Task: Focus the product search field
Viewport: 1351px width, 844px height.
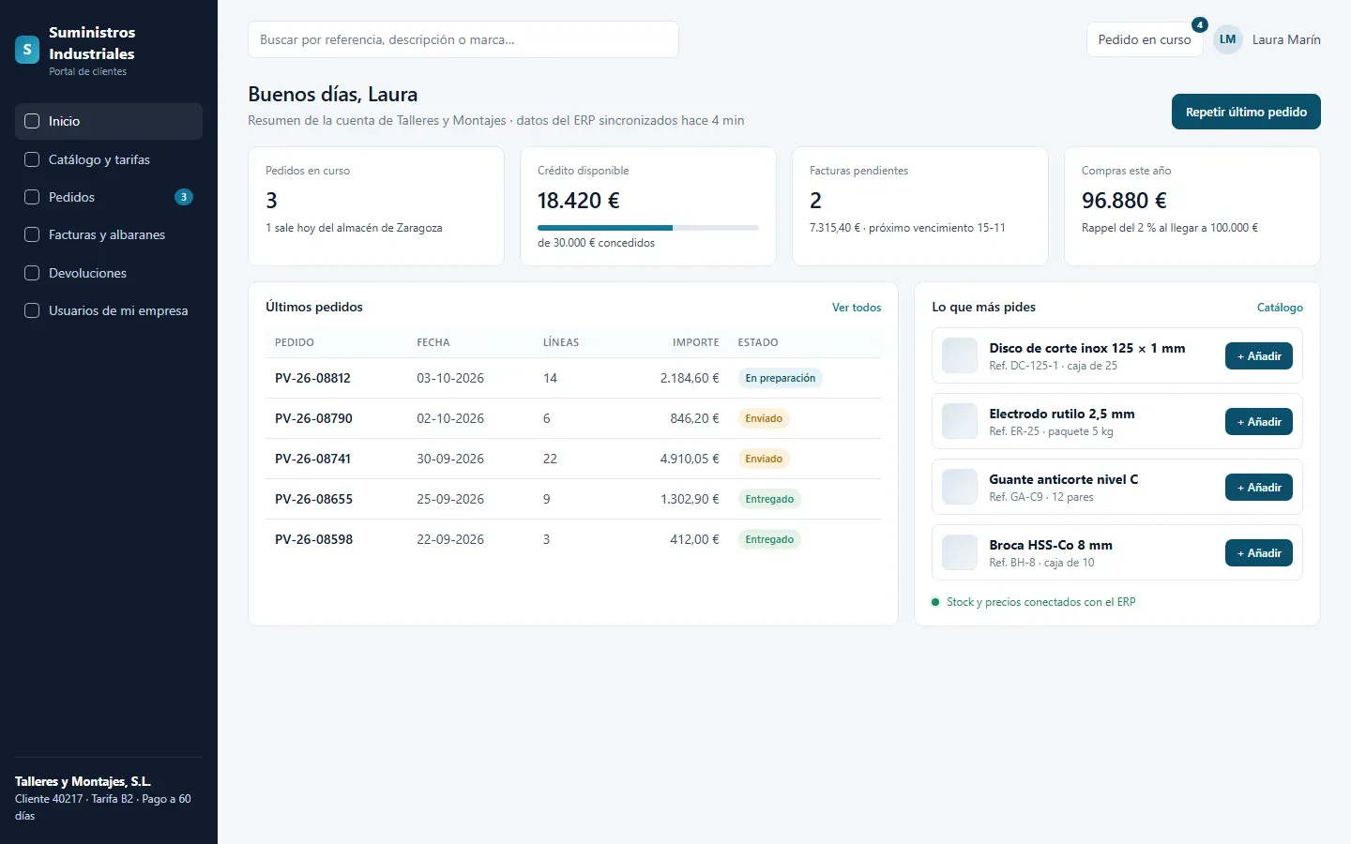Action: [x=463, y=39]
